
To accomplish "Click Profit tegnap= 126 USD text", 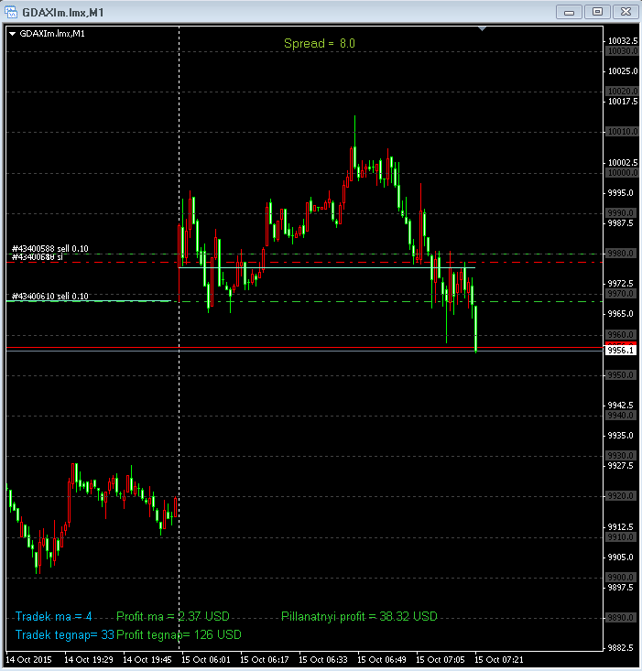I will coord(180,634).
